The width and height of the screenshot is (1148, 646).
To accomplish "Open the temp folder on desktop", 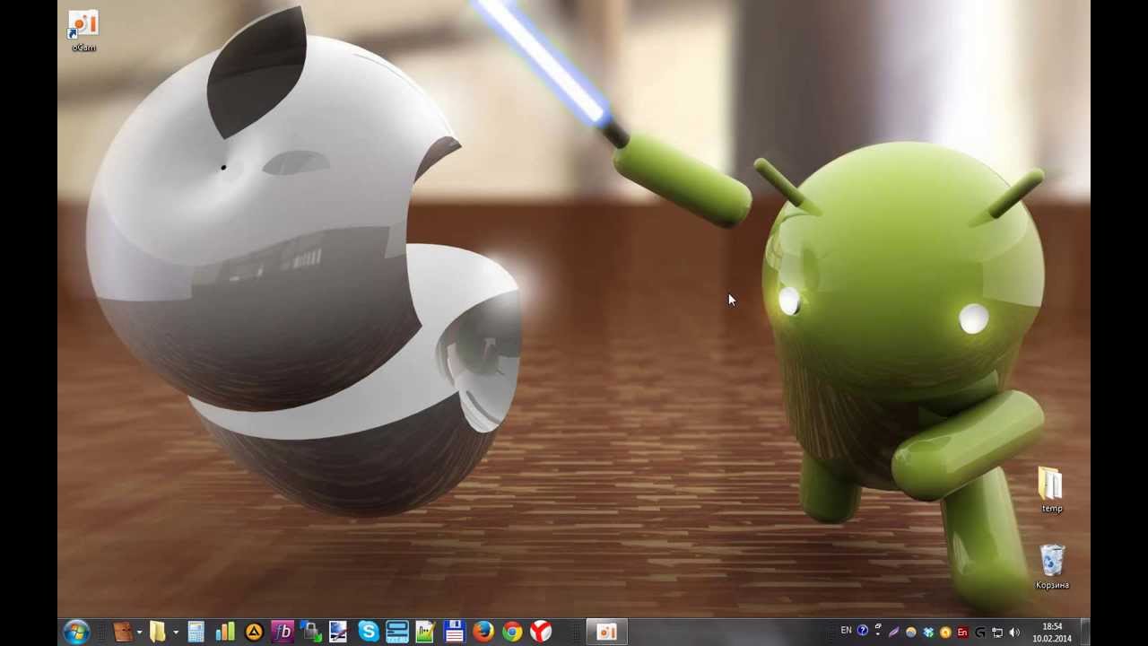I will point(1051,491).
